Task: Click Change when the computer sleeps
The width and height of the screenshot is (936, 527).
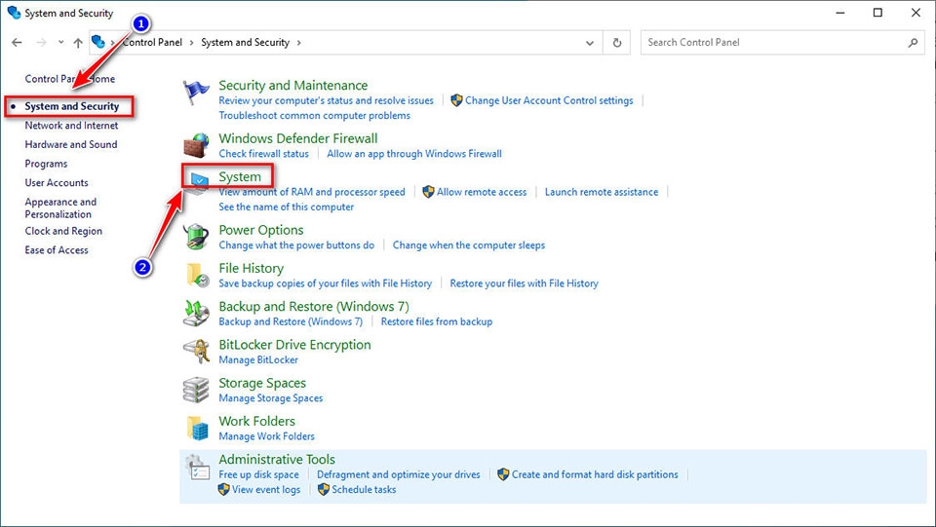Action: pos(469,245)
